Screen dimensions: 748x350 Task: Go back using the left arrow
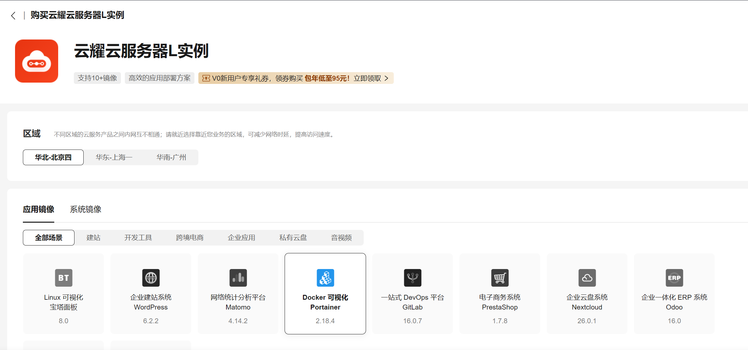coord(13,15)
